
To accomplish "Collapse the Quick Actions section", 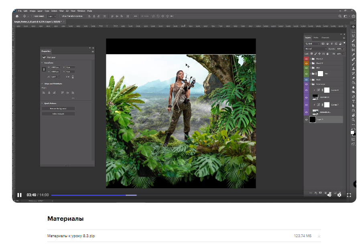I will pyautogui.click(x=42, y=103).
